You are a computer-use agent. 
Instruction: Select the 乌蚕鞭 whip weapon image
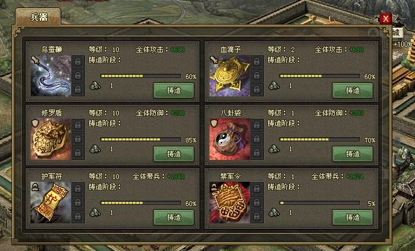pyautogui.click(x=51, y=76)
